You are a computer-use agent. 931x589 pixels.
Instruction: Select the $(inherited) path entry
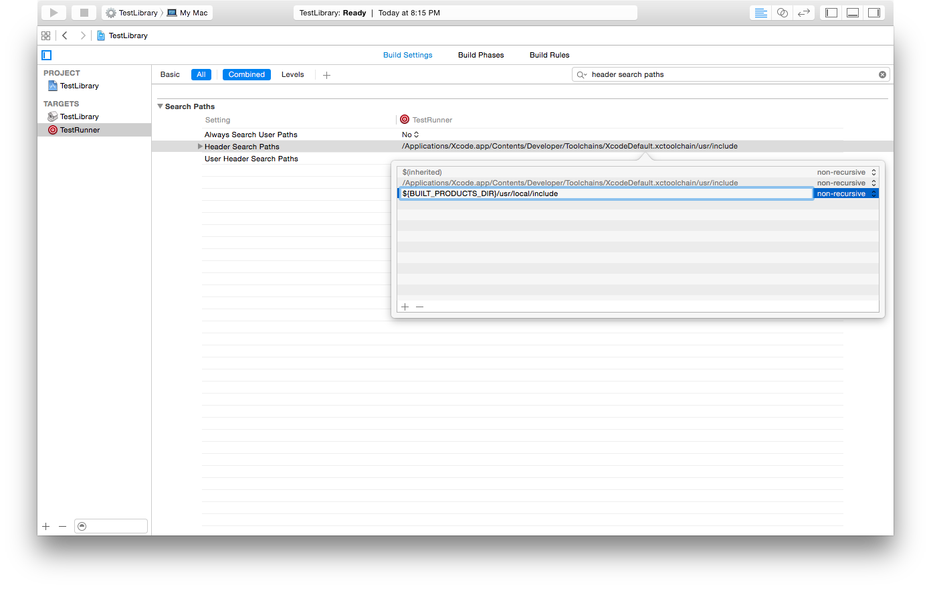point(422,172)
